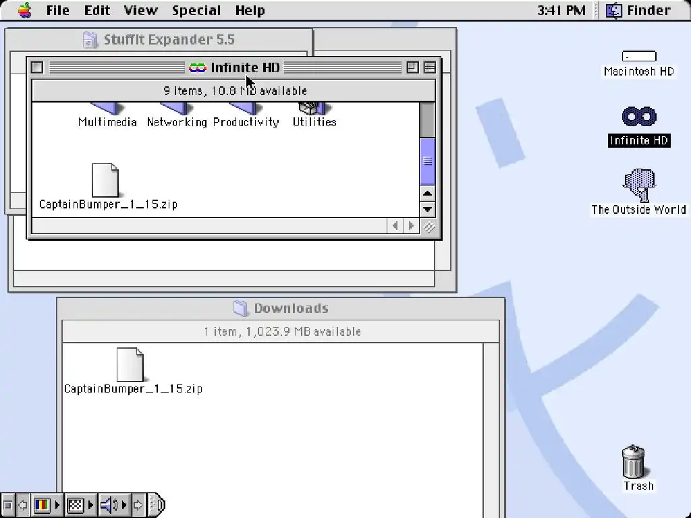Click the Control Strip close box

click(7, 505)
